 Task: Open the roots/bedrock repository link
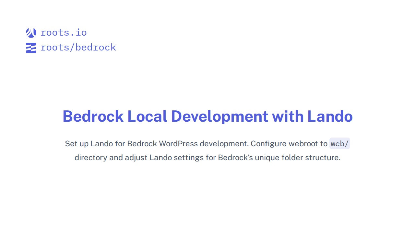[78, 48]
